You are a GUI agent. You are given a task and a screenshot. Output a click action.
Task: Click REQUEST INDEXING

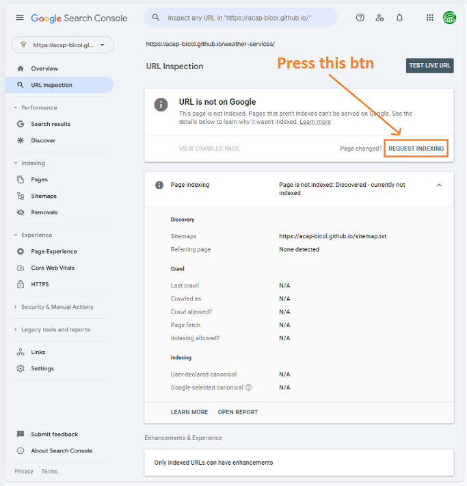416,149
